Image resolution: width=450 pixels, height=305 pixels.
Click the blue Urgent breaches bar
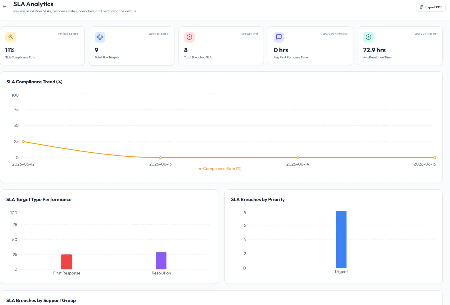pyautogui.click(x=341, y=239)
